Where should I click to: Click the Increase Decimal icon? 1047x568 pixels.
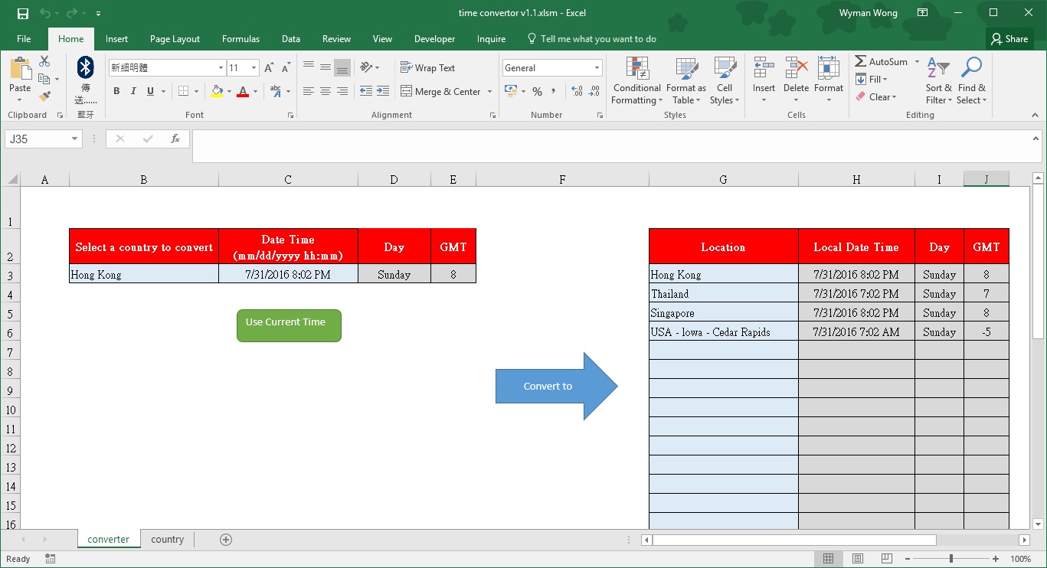[575, 91]
